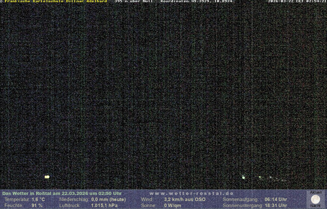Click the moon phase icon
Screen dimensions: 327x209
pyautogui.click(x=316, y=199)
